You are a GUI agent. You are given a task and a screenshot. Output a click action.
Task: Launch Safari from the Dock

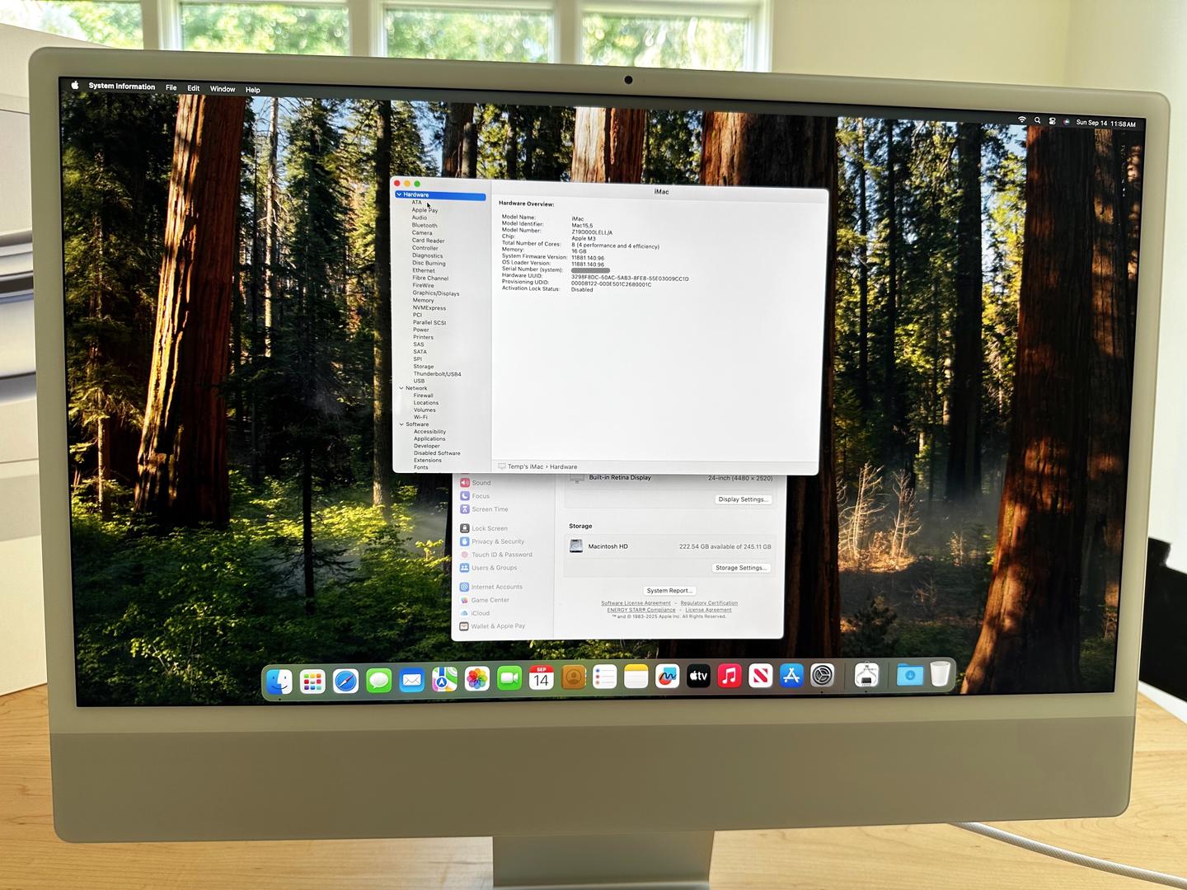(x=345, y=681)
